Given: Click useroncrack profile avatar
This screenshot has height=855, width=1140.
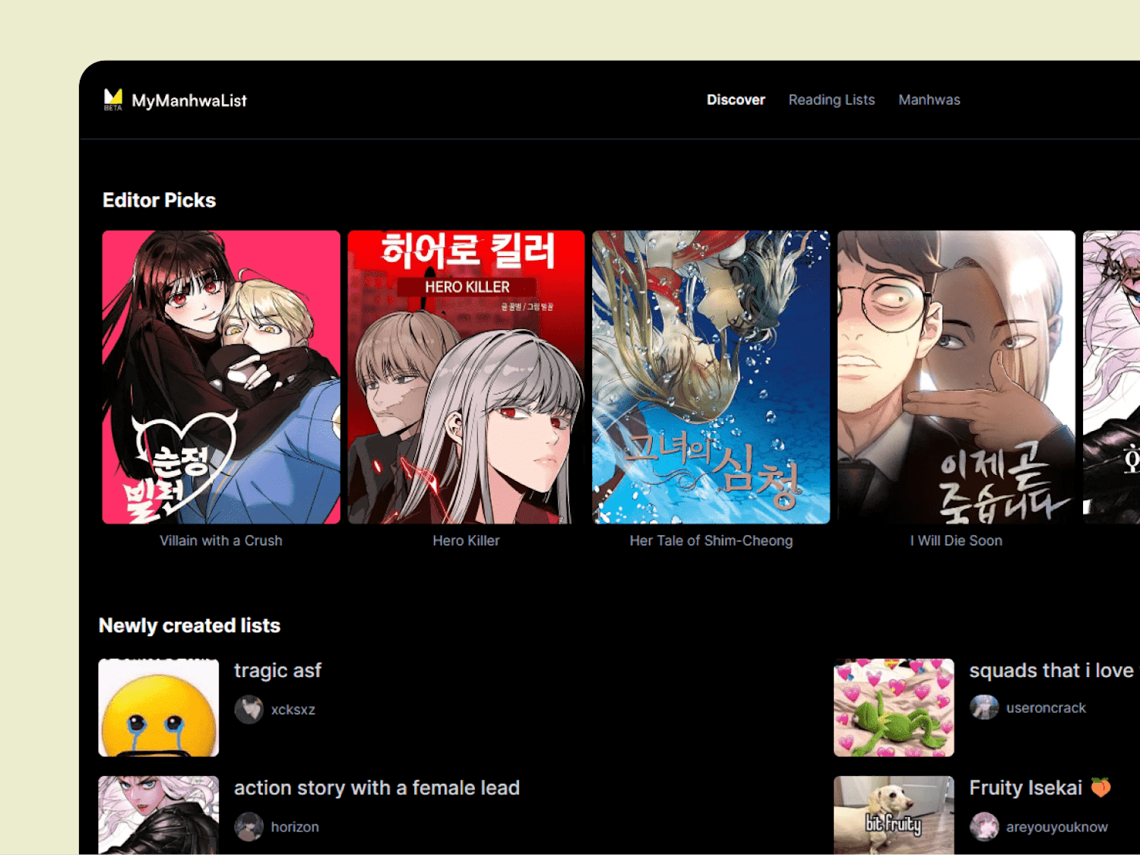Looking at the screenshot, I should click(984, 708).
